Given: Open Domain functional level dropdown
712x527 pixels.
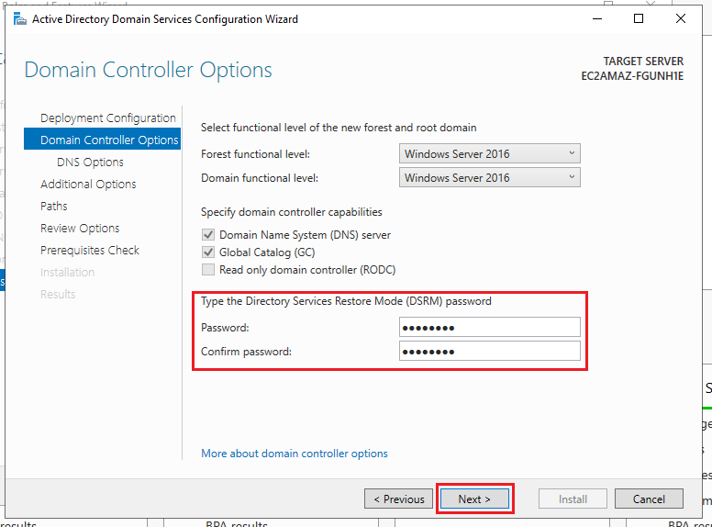Looking at the screenshot, I should pyautogui.click(x=490, y=177).
